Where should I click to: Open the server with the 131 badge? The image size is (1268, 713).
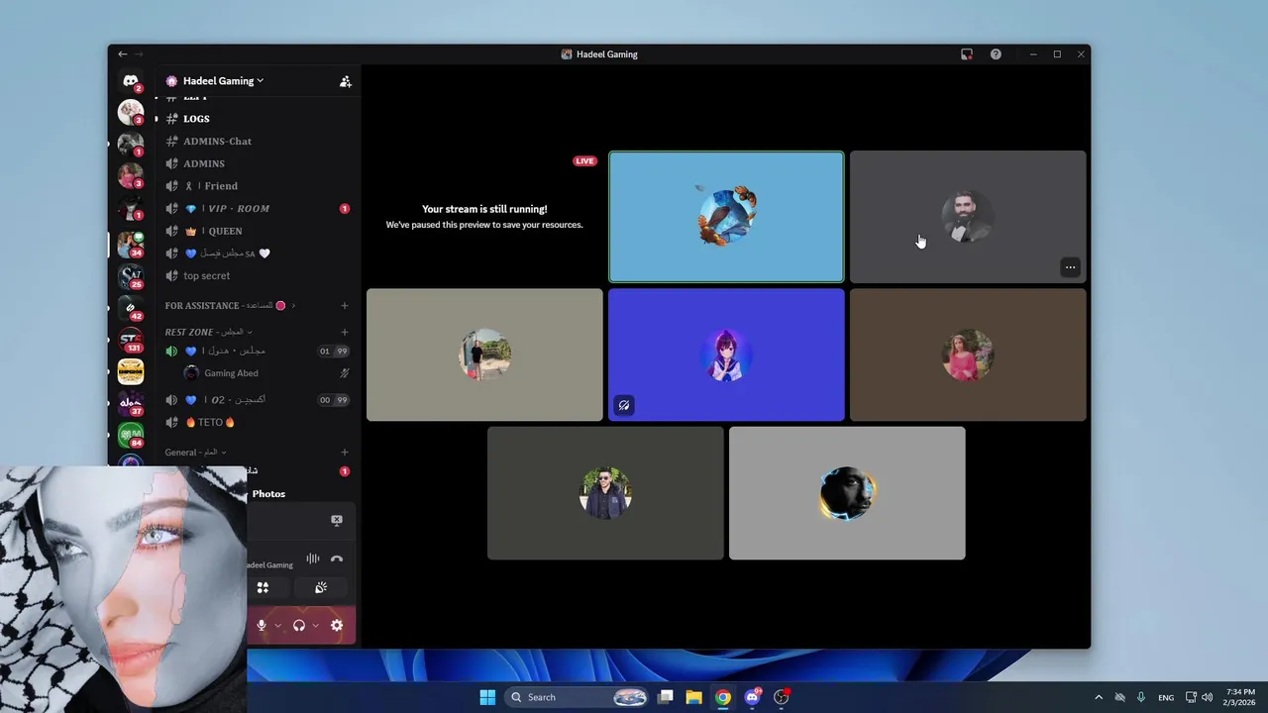(131, 341)
